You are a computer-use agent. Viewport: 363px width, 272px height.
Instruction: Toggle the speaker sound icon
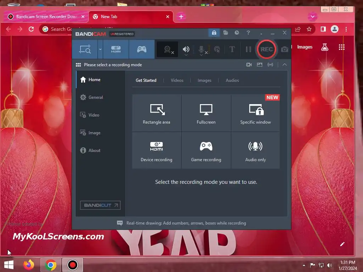pyautogui.click(x=186, y=49)
